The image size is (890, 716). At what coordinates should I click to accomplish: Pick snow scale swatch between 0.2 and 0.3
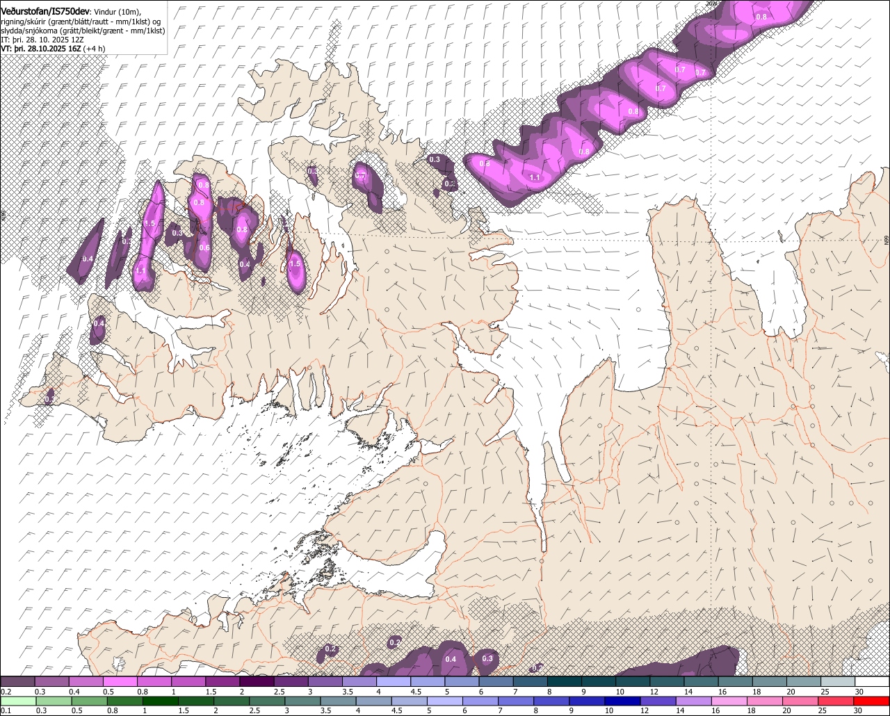17,681
